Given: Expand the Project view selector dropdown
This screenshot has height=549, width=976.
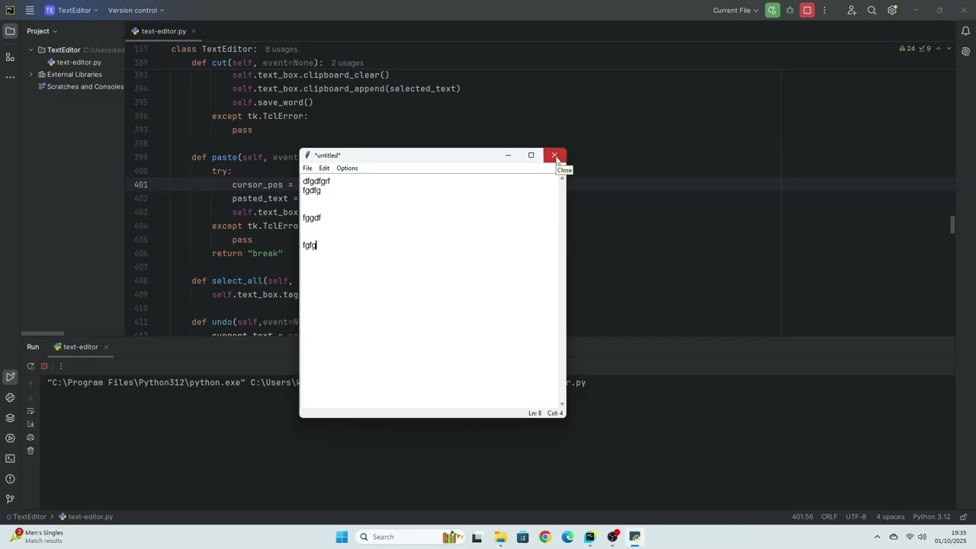Looking at the screenshot, I should tap(41, 31).
